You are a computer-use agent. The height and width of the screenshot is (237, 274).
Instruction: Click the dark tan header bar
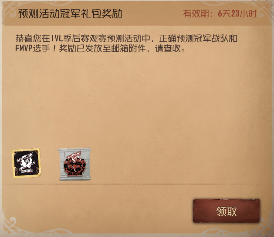(x=137, y=13)
